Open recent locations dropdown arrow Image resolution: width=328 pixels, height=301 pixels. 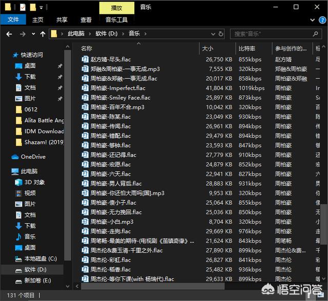coord(33,34)
